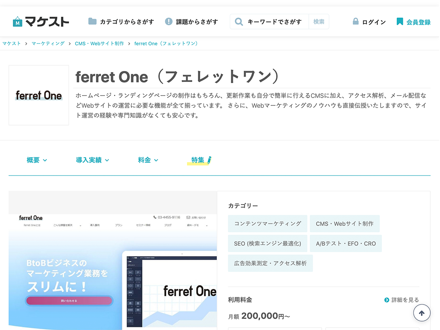Click the folder icon beside カテゴリからさがす
Screen dimensions: 440x330
coord(92,21)
